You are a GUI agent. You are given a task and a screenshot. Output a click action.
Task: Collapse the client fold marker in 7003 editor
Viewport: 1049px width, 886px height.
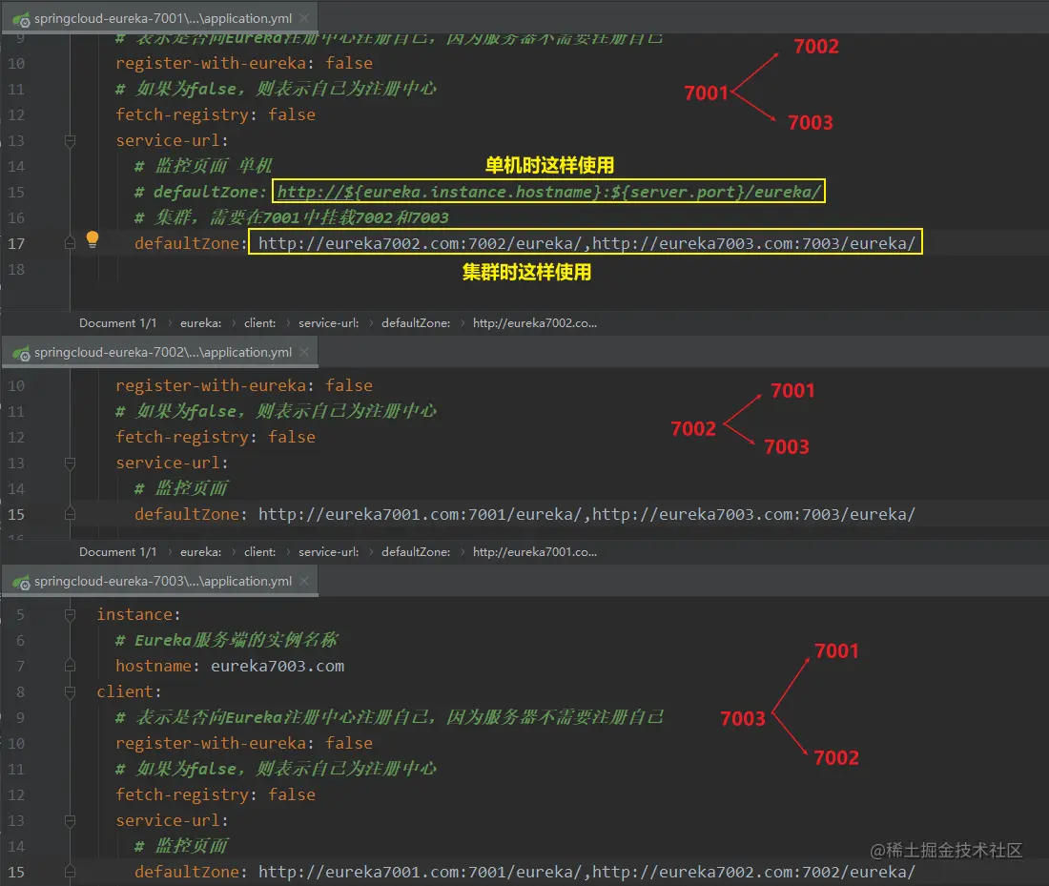70,692
